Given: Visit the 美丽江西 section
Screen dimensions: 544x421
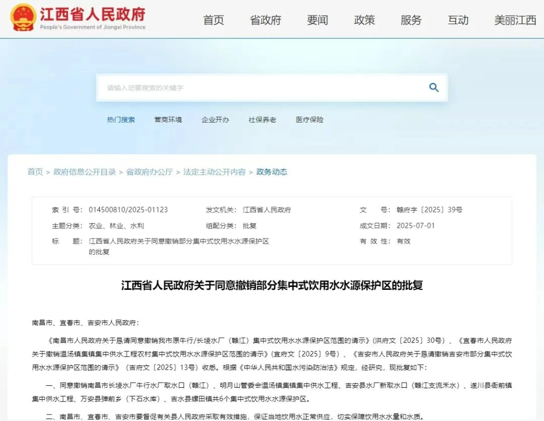Looking at the screenshot, I should [x=515, y=20].
